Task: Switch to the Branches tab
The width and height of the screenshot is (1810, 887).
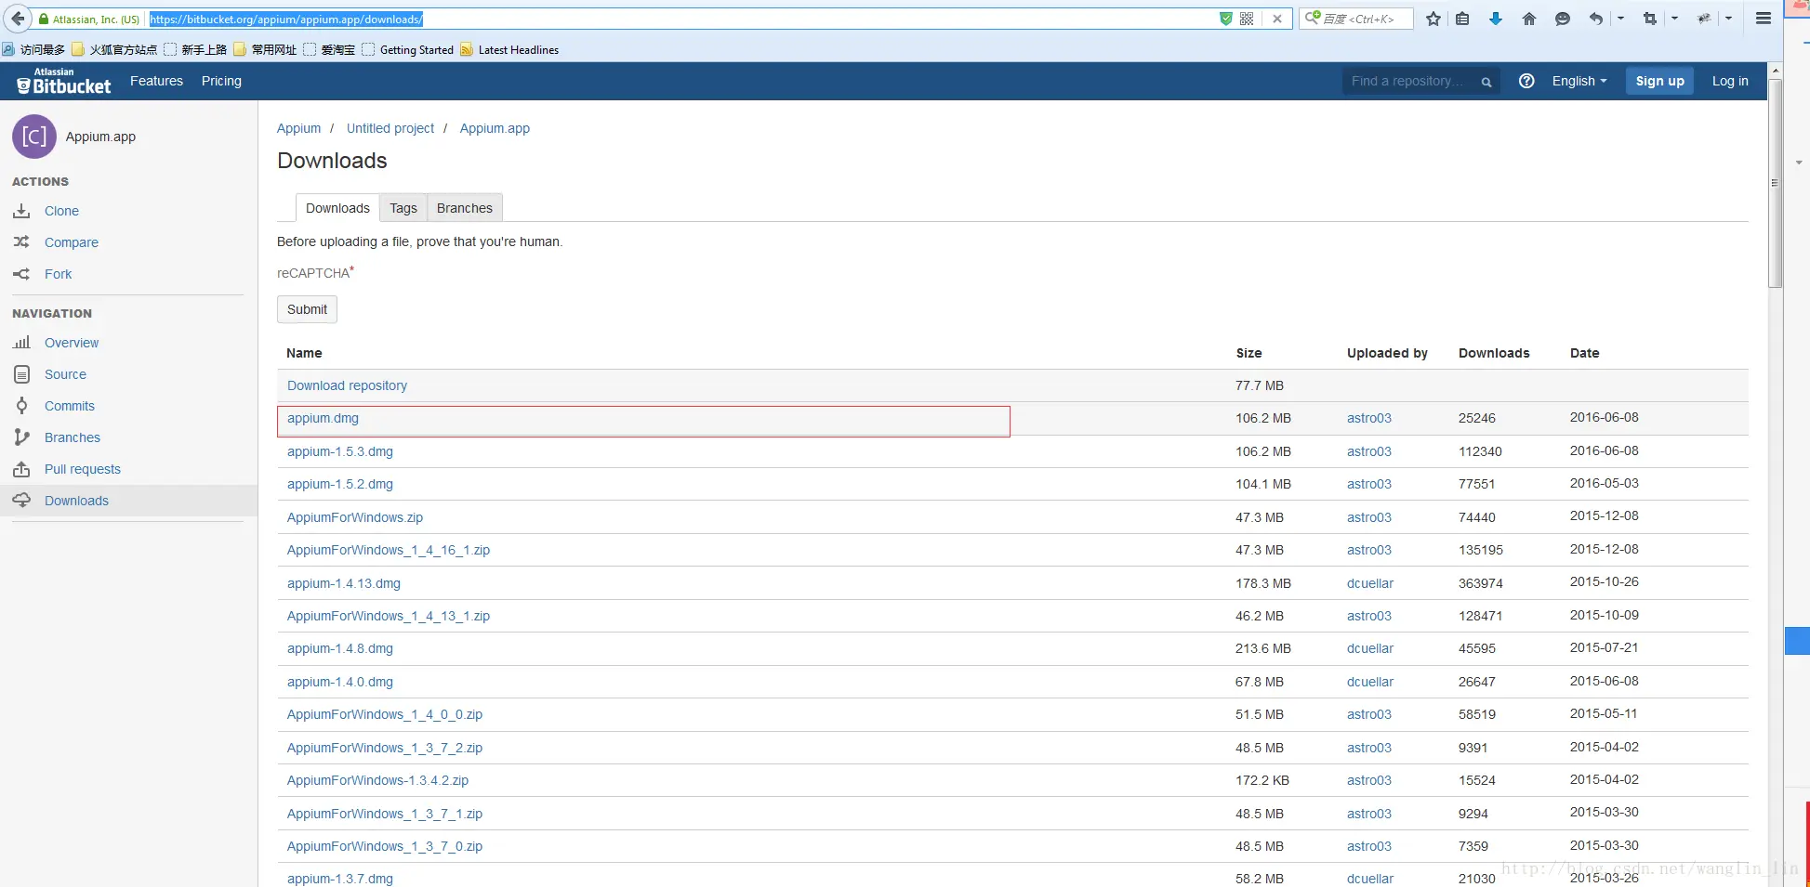Action: (465, 208)
